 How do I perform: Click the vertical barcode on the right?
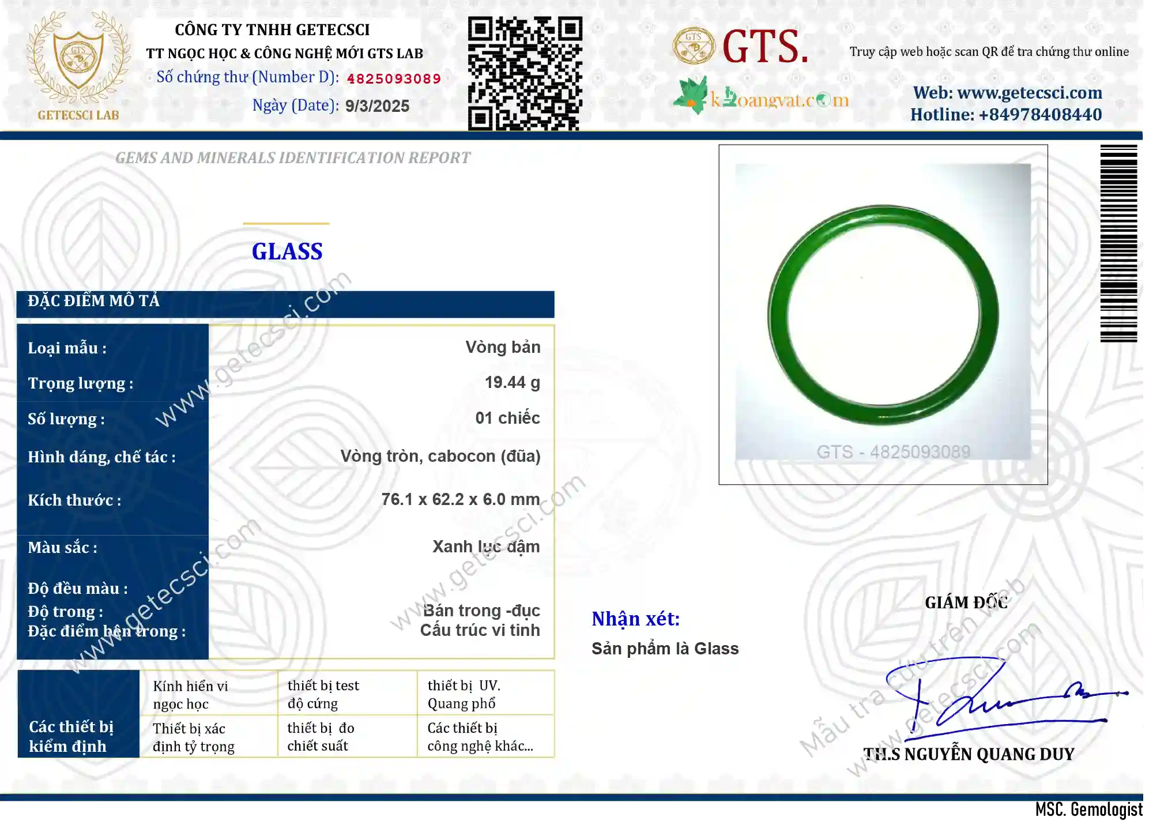coord(1118,243)
